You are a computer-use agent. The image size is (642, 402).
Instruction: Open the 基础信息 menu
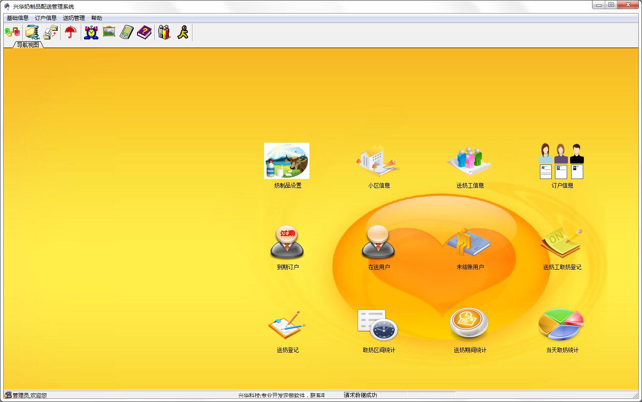pos(17,18)
